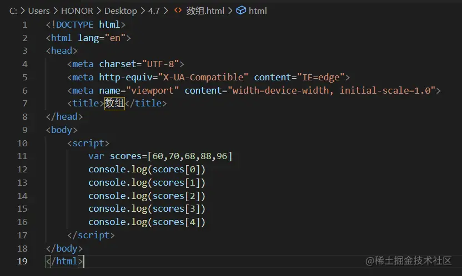Click the console.log(scores[0]) statement
The height and width of the screenshot is (276, 462).
coord(147,170)
